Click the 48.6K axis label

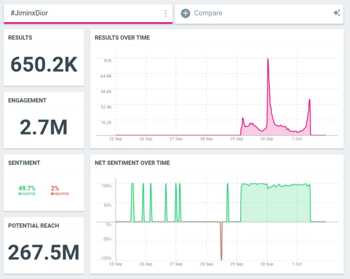[106, 91]
